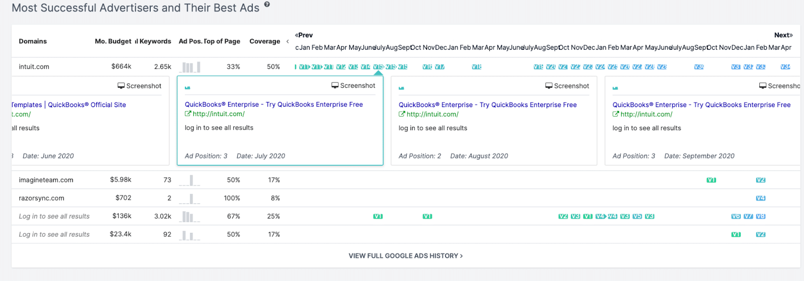This screenshot has width=804, height=281.
Task: Select intuit.com V34 ad version marker
Action: pos(785,67)
